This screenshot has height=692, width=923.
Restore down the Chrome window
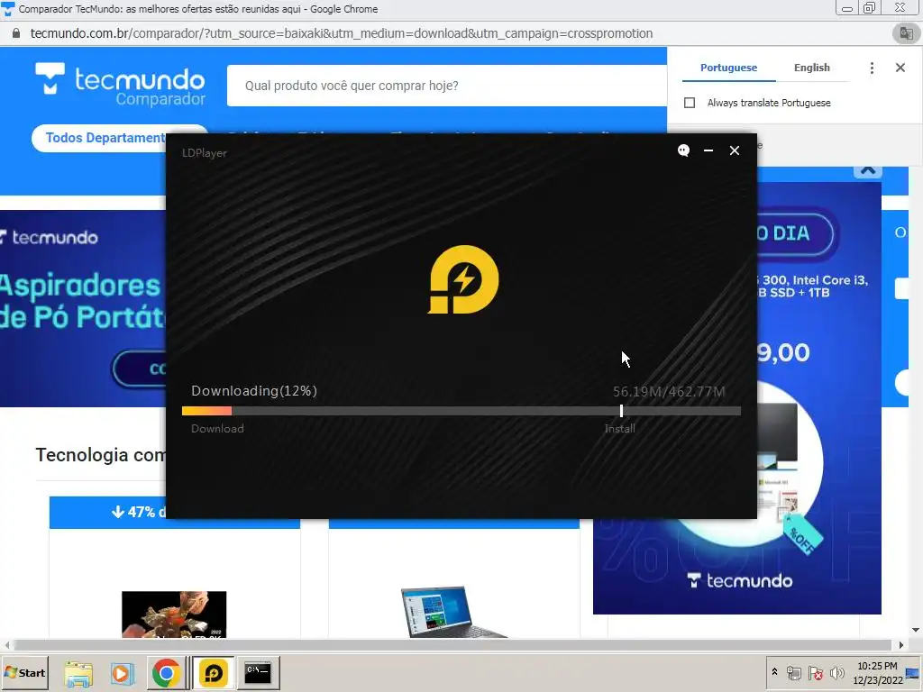coord(870,8)
